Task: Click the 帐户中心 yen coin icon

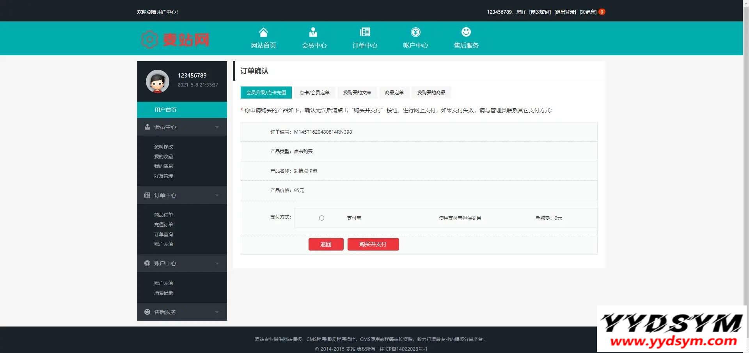Action: 415,32
